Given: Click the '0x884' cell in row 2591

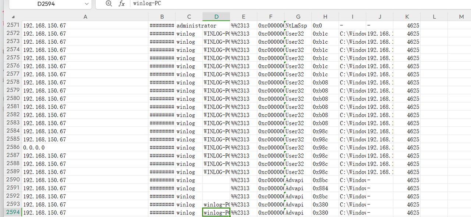Looking at the screenshot, I should click(x=325, y=188).
